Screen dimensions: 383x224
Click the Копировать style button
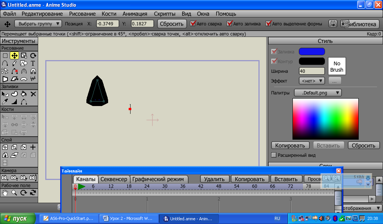(x=290, y=146)
